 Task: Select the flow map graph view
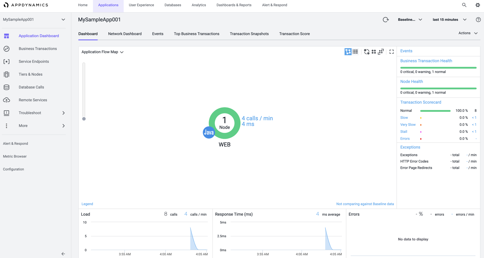tap(348, 52)
